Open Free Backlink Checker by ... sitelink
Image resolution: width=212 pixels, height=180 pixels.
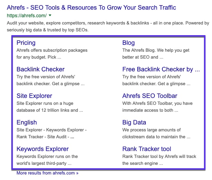161,69
